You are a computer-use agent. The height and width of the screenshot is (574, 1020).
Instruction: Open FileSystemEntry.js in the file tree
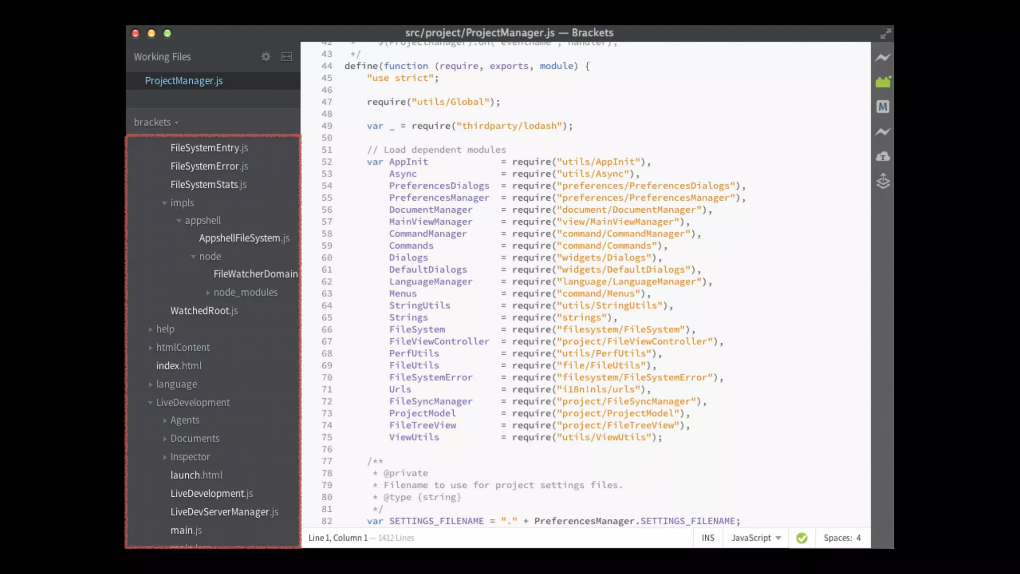tap(209, 148)
